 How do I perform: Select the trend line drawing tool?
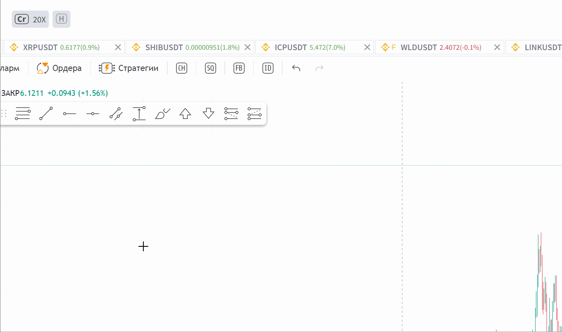click(46, 113)
